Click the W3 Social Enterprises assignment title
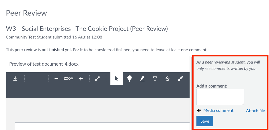 (87, 29)
